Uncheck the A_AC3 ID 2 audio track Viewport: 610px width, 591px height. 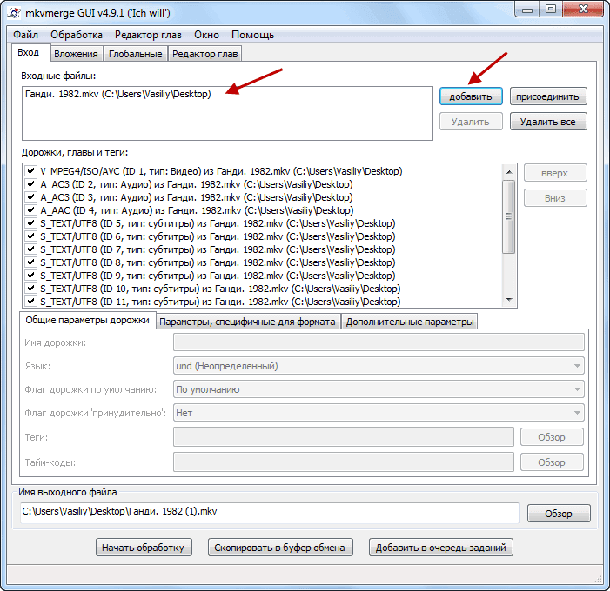[x=30, y=184]
